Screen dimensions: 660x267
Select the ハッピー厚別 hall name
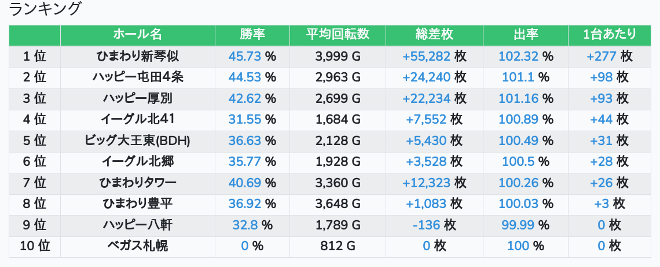(x=137, y=98)
